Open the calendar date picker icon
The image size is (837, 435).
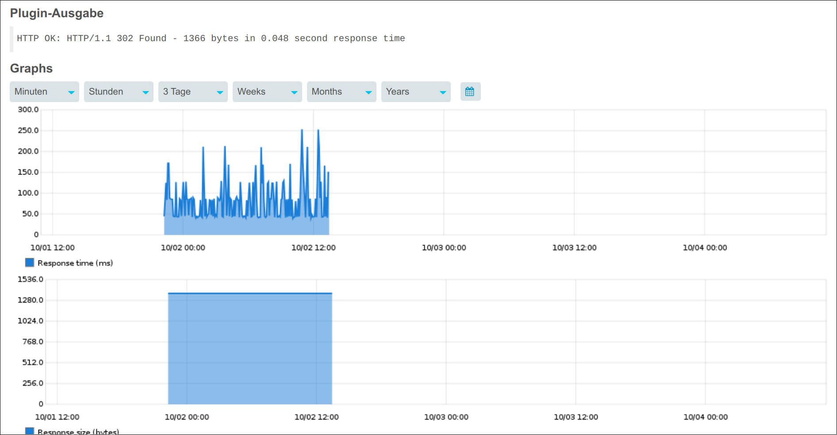pyautogui.click(x=470, y=92)
